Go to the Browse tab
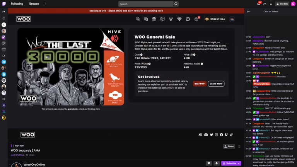The height and width of the screenshot is (167, 297). coord(34,4)
